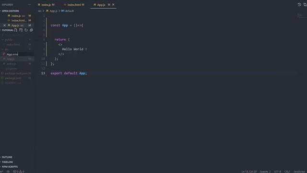Click line number 13 in the gutter
This screenshot has width=307, height=173.
coord(43,73)
